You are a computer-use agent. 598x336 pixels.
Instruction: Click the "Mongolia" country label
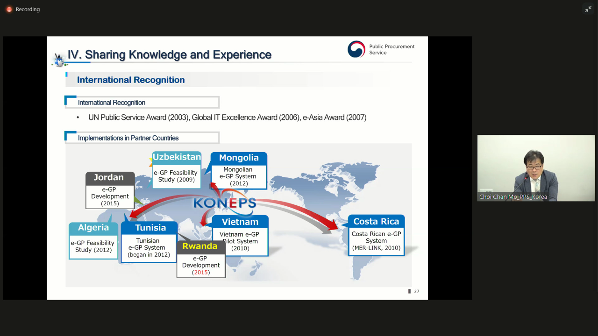coord(239,158)
